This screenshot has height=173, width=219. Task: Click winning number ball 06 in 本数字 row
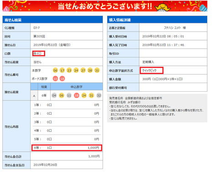point(55,70)
